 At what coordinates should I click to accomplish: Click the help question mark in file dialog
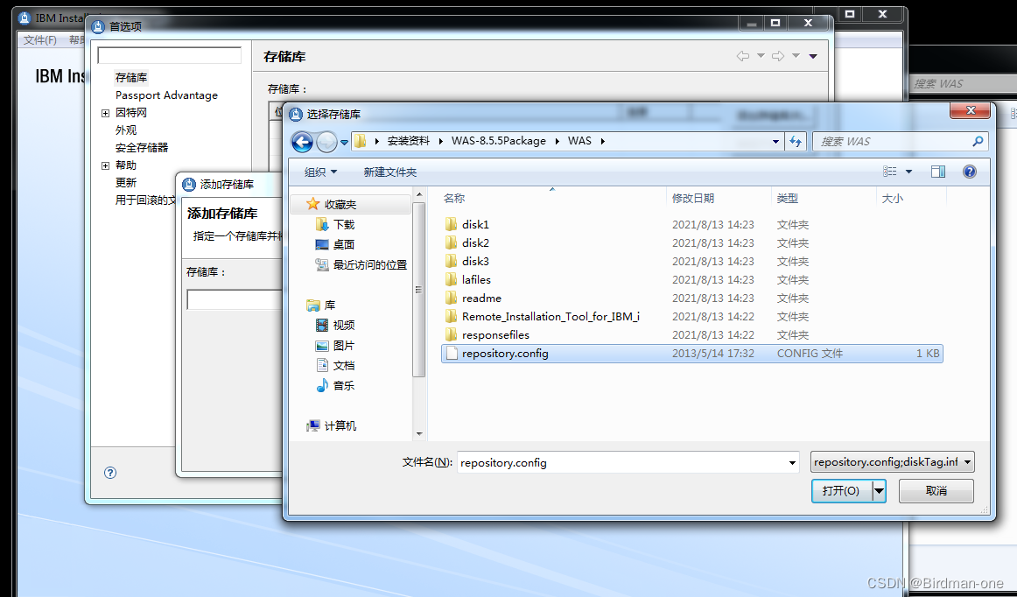(970, 172)
